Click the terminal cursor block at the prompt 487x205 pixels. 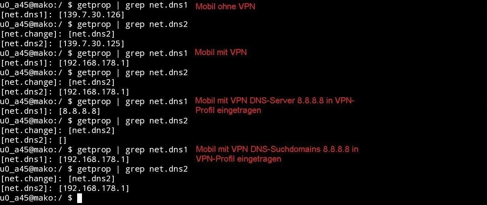pyautogui.click(x=79, y=198)
